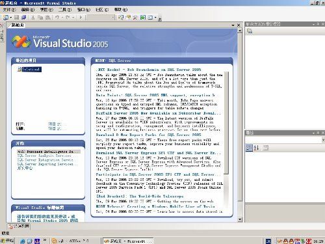Click the Toolbox wrench toolbar icon

pyautogui.click(x=135, y=18)
